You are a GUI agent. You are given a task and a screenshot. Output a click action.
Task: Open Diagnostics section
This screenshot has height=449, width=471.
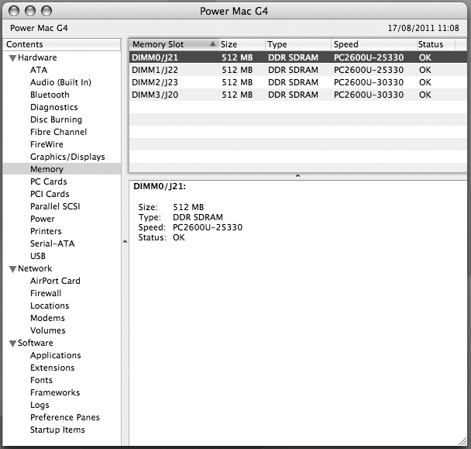tap(54, 107)
